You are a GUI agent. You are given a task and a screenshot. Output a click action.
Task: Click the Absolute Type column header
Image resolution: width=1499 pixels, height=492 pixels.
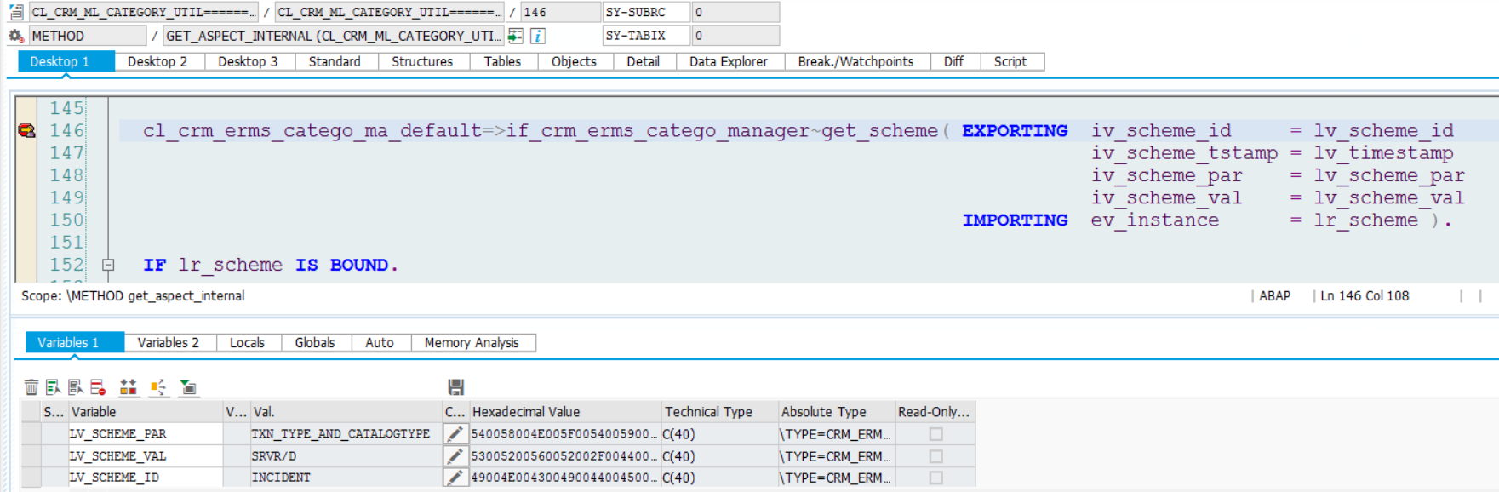pyautogui.click(x=837, y=412)
